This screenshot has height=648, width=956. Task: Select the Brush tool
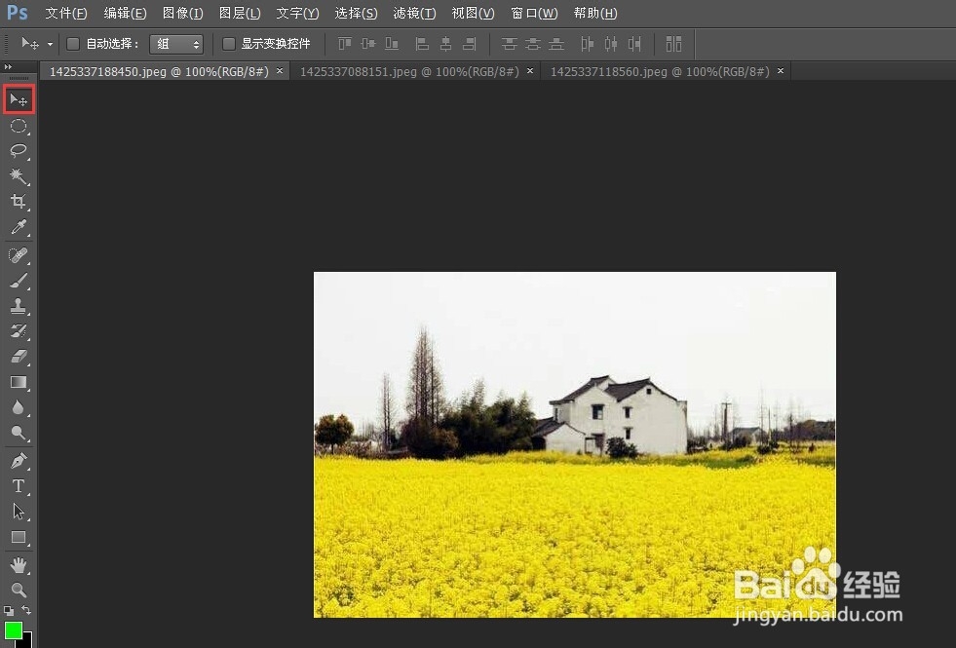pos(18,281)
